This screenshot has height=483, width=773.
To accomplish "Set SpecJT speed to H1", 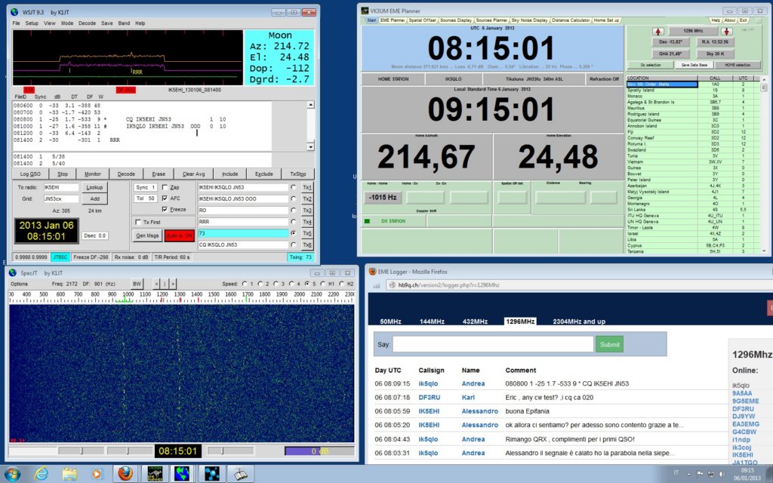I will [323, 284].
